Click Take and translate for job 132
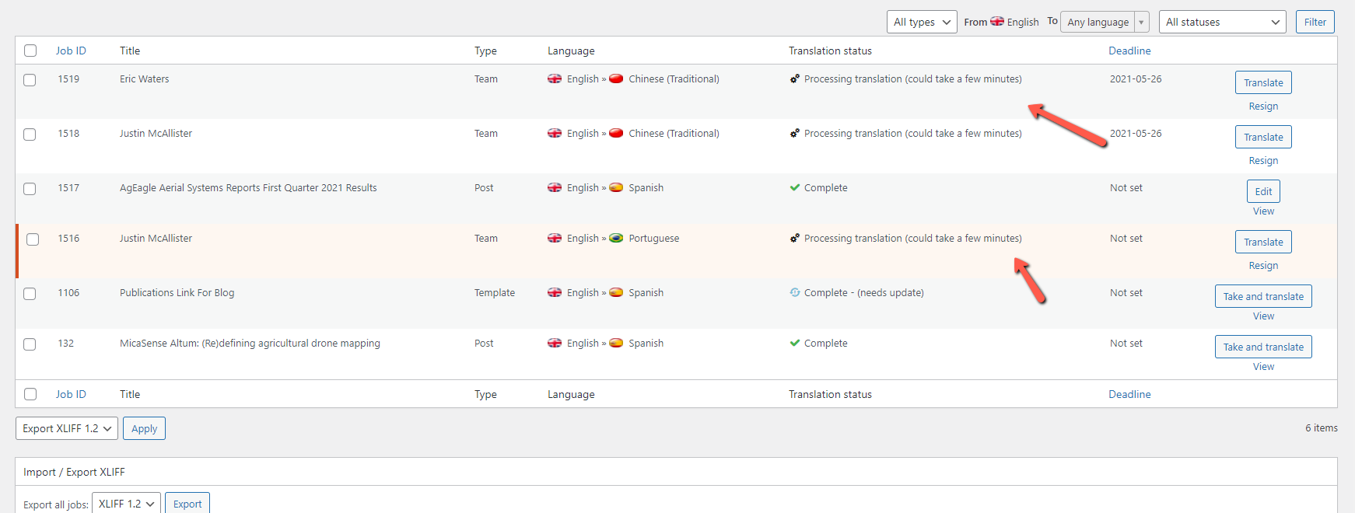This screenshot has height=513, width=1355. click(x=1262, y=347)
